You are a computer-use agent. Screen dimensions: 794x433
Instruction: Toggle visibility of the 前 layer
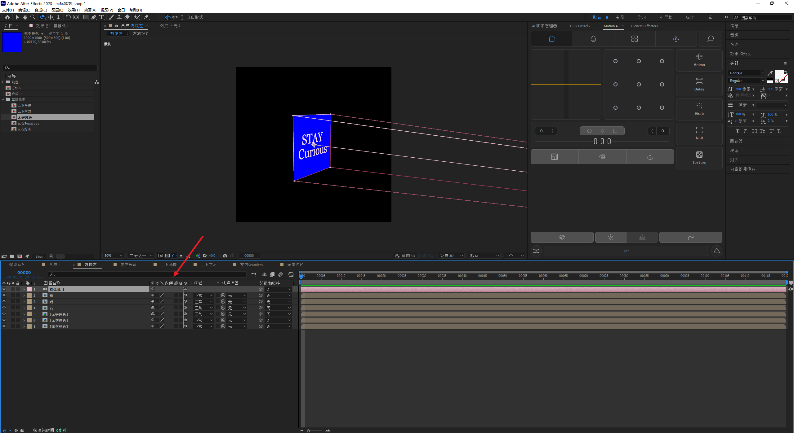(x=4, y=295)
